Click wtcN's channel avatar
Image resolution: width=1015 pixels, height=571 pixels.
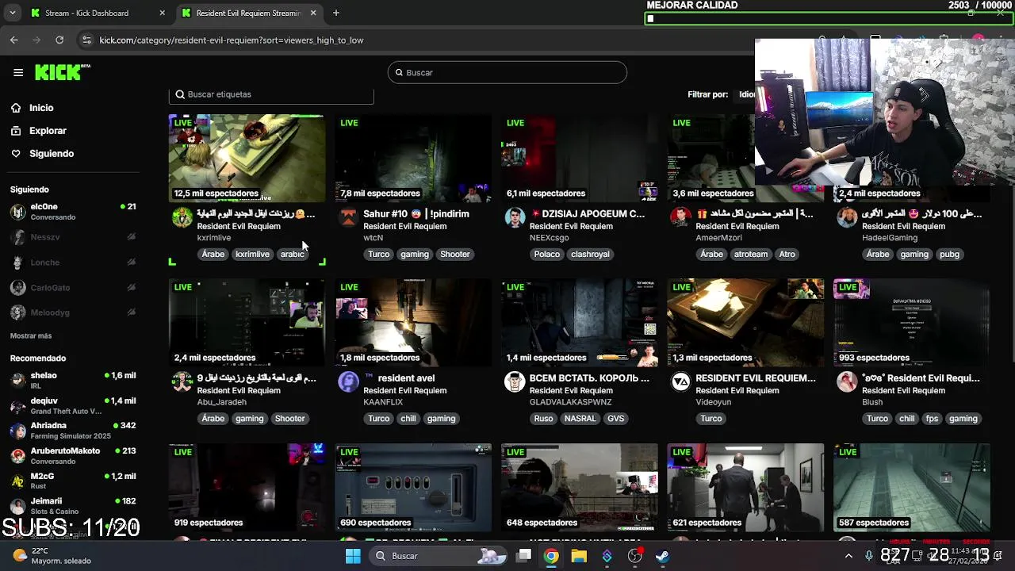click(348, 217)
